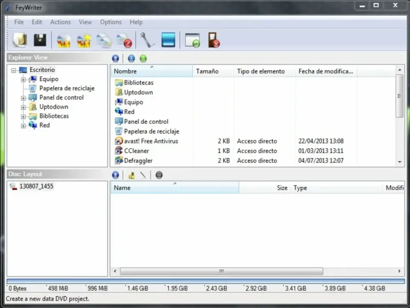Open the File menu
This screenshot has width=410, height=308.
19,22
